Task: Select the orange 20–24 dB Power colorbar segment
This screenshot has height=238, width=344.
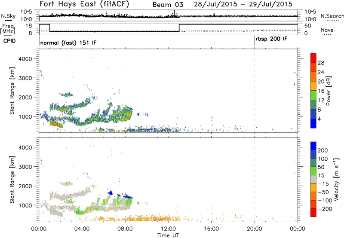Action: point(313,76)
